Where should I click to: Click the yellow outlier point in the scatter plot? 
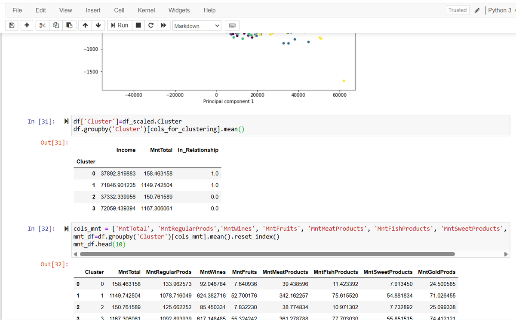tap(344, 80)
